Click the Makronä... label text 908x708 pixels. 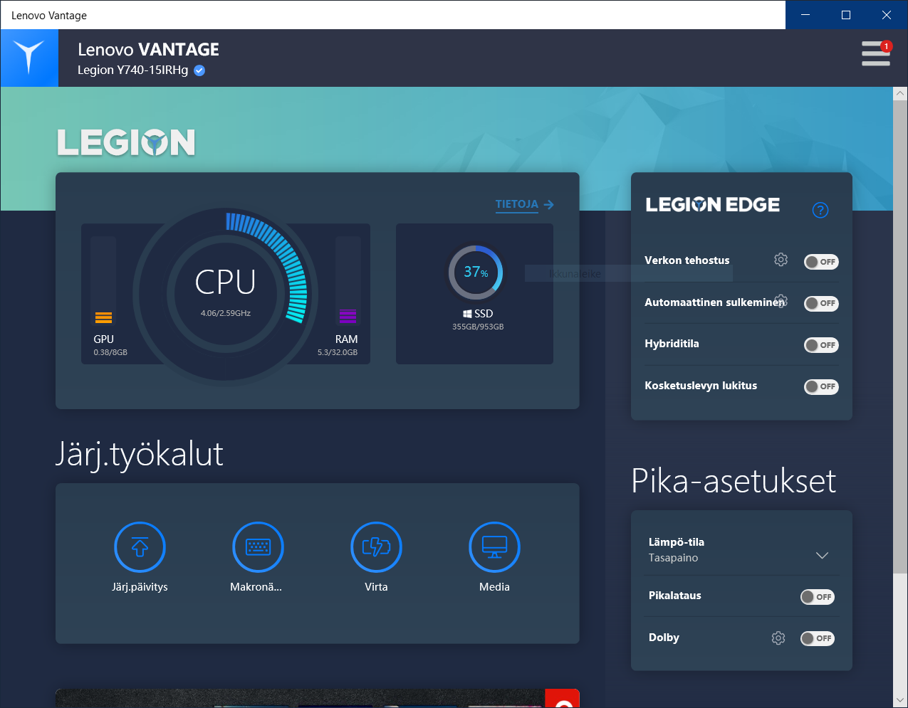point(256,587)
